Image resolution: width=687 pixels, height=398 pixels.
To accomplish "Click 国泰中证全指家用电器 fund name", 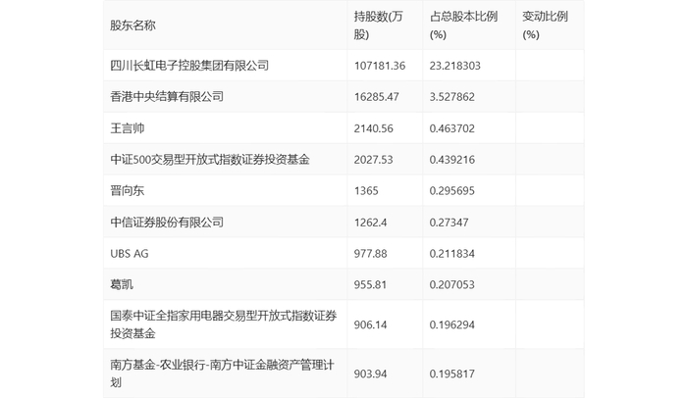I will [224, 324].
